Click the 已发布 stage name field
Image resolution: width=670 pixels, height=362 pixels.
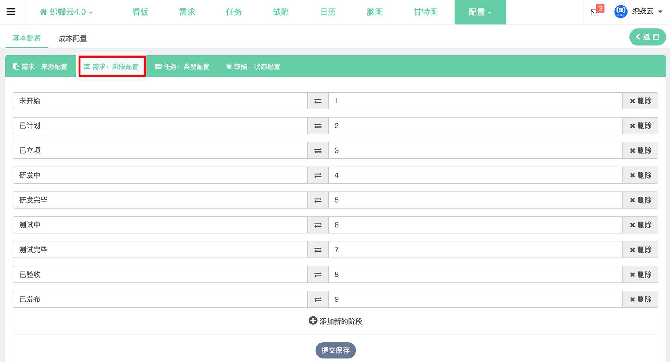pyautogui.click(x=160, y=299)
